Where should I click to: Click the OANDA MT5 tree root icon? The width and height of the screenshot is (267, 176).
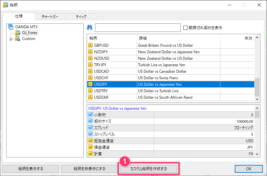tap(11, 27)
